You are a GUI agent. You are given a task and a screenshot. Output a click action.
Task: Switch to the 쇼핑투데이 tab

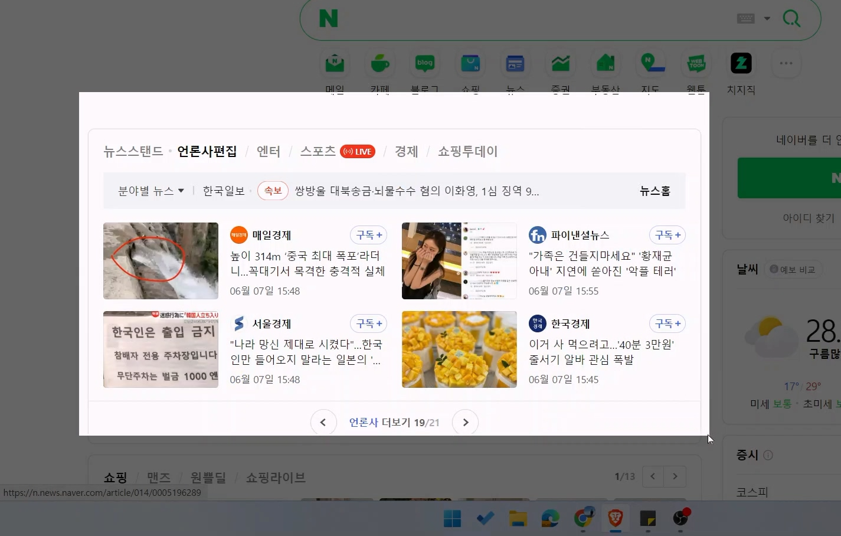468,151
